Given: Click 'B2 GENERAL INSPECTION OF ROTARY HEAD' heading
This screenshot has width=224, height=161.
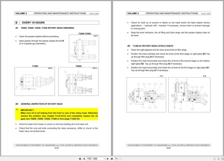Looking at the screenshot, I should (x=39, y=104).
